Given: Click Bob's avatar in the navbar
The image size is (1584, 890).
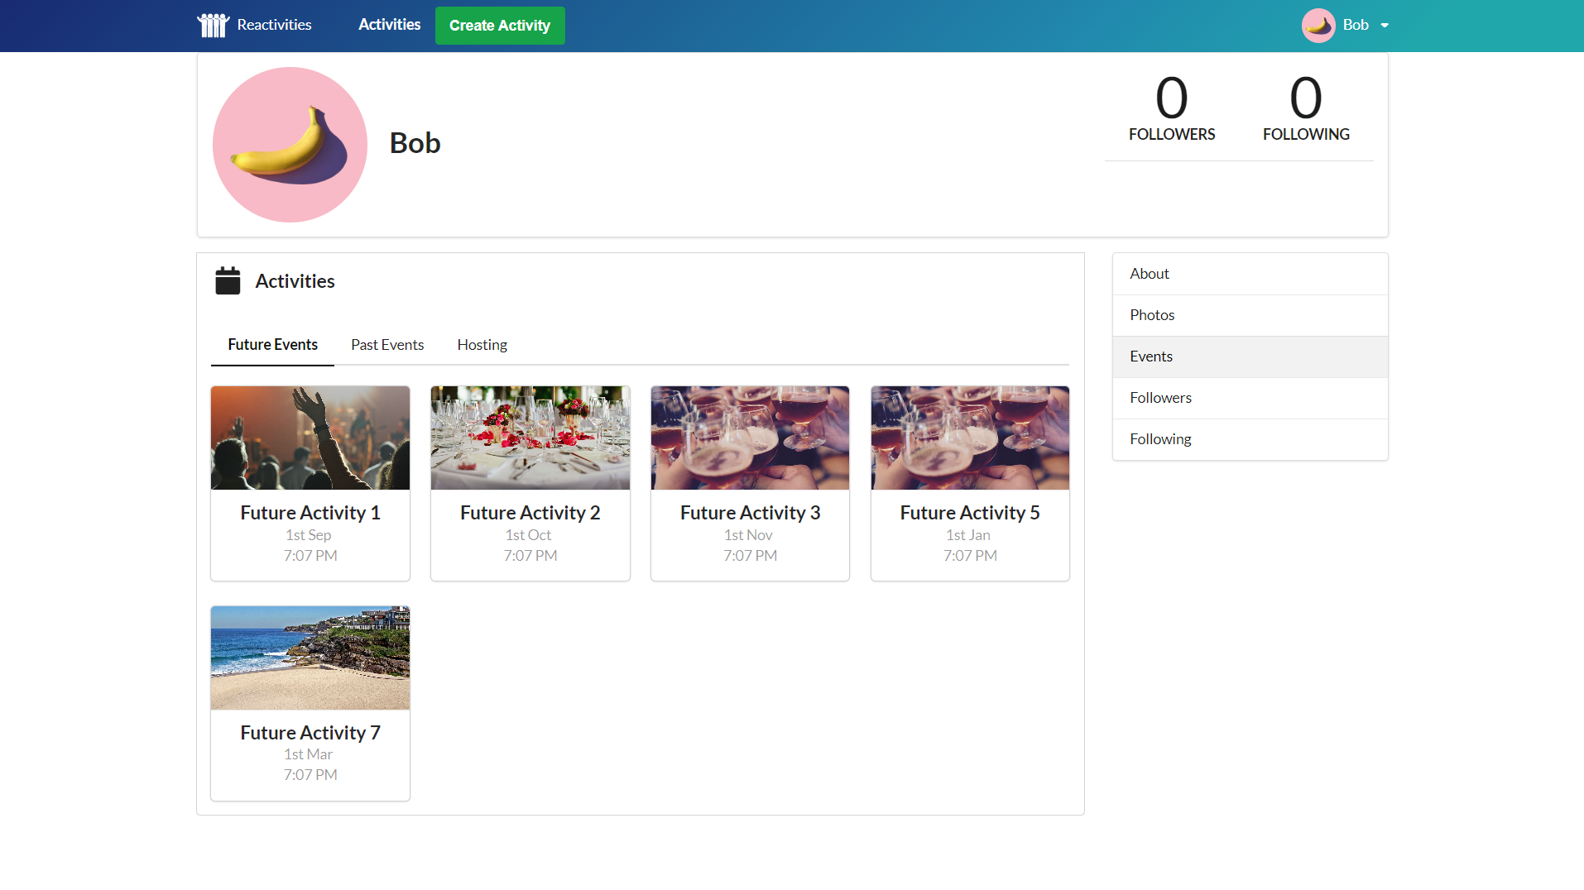Looking at the screenshot, I should tap(1318, 26).
